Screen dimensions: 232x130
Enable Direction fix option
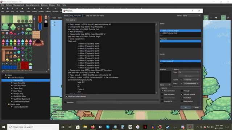coord(162,101)
